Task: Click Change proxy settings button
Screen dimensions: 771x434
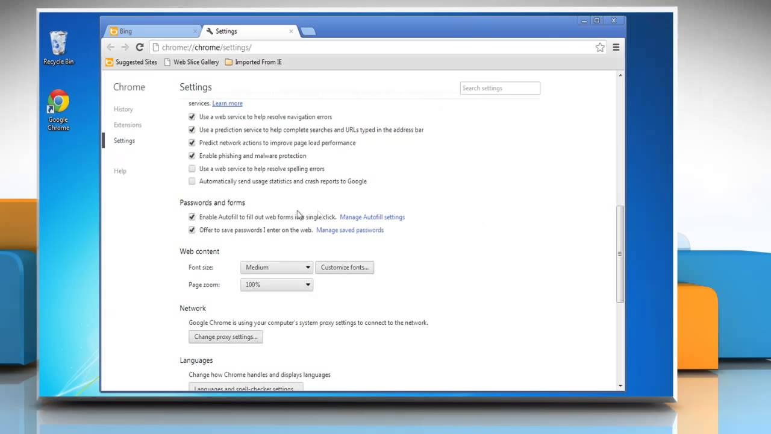Action: tap(226, 337)
